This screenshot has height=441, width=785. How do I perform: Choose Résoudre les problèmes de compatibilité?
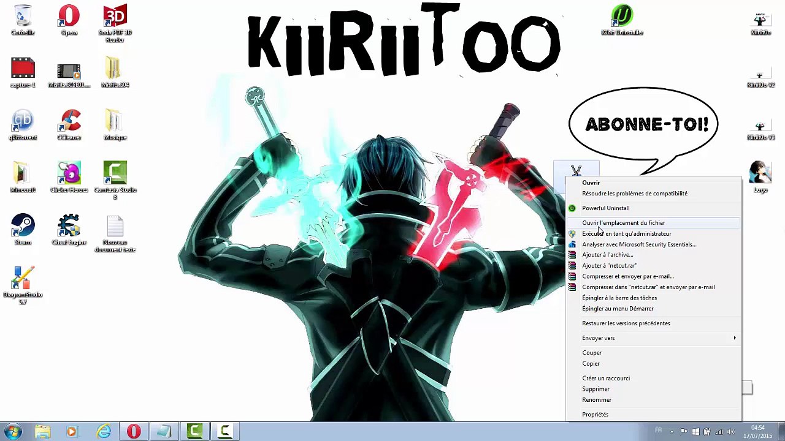(653, 194)
